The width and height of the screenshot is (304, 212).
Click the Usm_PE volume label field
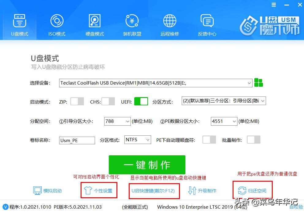(77, 140)
